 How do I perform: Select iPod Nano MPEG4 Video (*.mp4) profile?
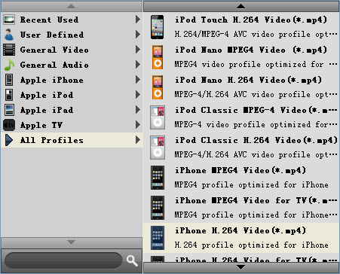[x=241, y=57]
